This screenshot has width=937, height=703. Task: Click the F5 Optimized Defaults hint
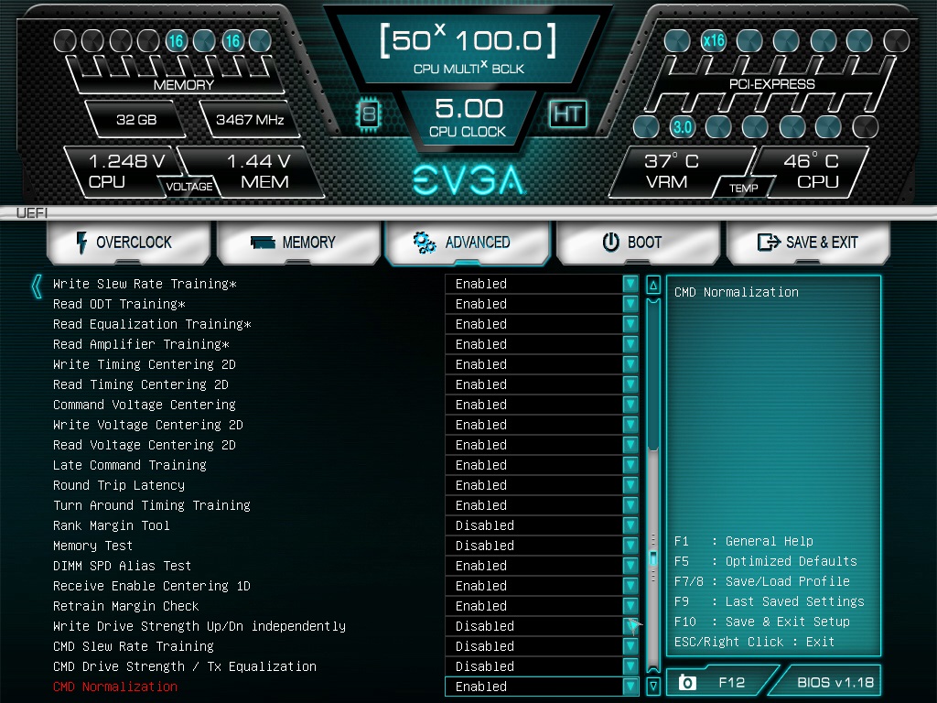click(766, 561)
